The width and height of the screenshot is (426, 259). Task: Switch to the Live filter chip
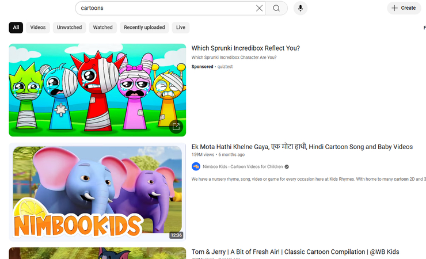(x=181, y=28)
